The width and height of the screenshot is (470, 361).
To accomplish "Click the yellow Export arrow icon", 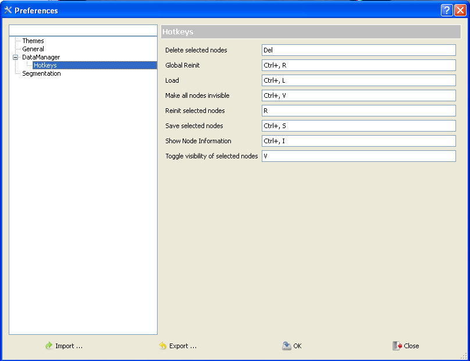I will coord(163,346).
